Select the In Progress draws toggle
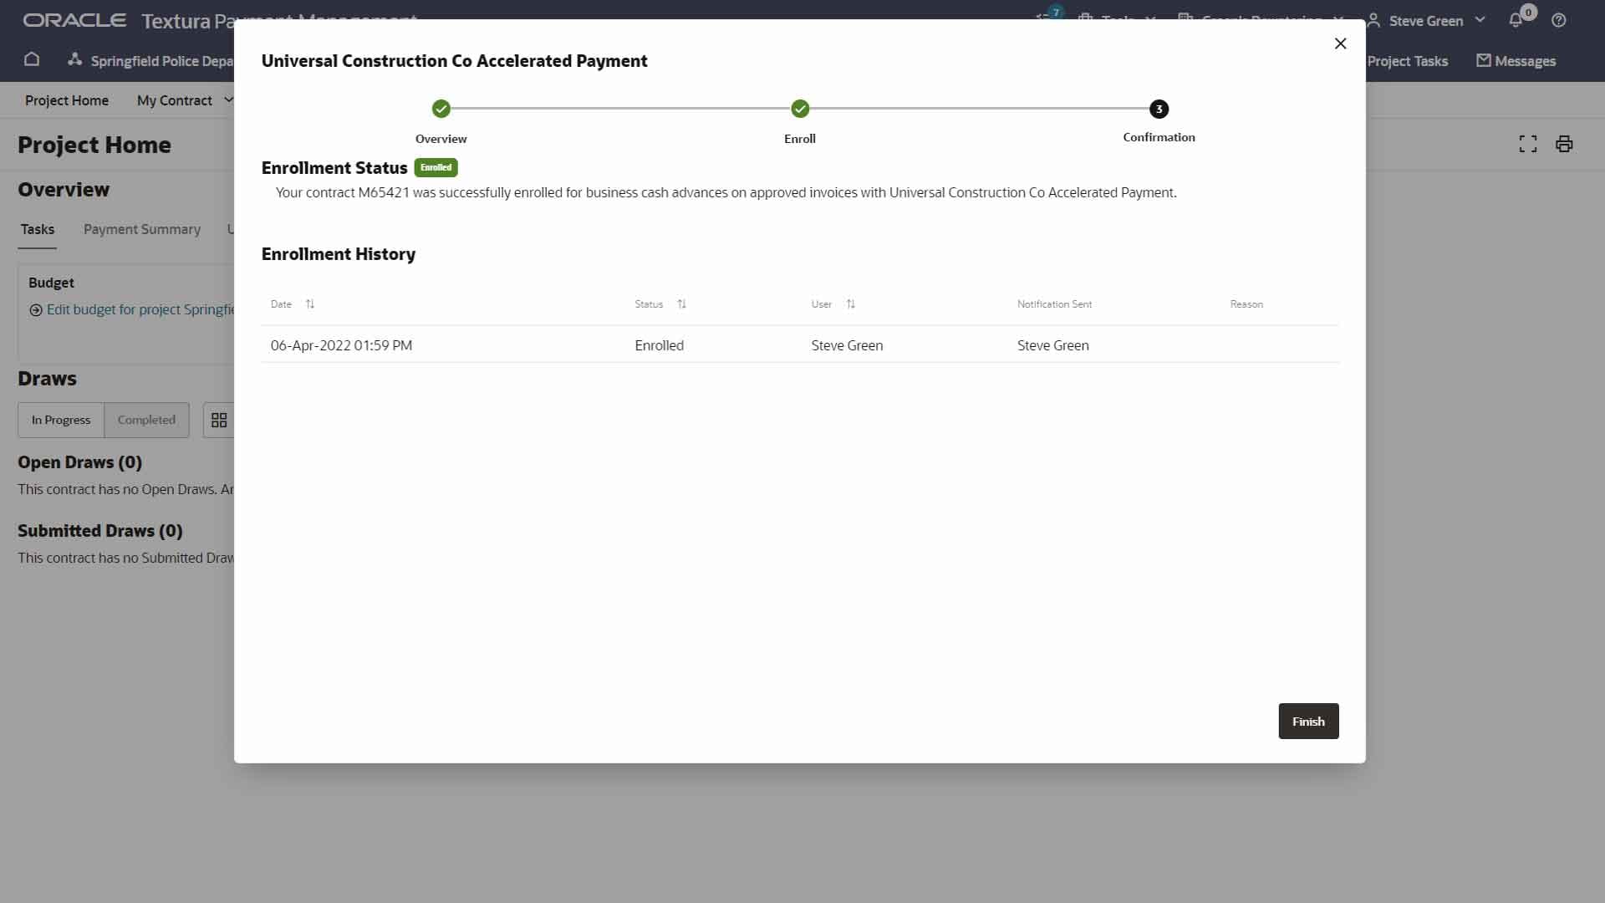Image resolution: width=1605 pixels, height=903 pixels. [61, 420]
